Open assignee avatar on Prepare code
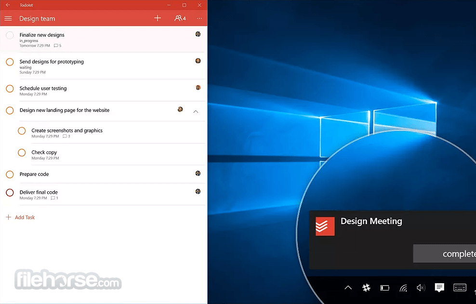 pyautogui.click(x=198, y=173)
